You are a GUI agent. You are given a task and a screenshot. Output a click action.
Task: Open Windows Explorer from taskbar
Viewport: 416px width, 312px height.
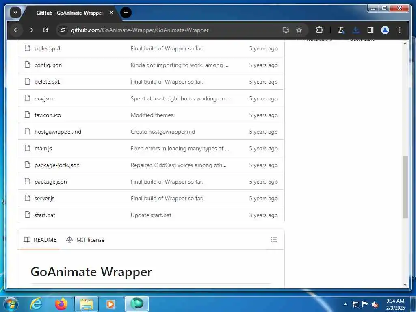(x=87, y=304)
